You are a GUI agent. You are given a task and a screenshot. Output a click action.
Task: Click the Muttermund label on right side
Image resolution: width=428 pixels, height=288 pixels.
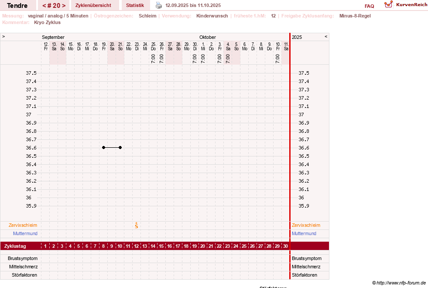(304, 233)
